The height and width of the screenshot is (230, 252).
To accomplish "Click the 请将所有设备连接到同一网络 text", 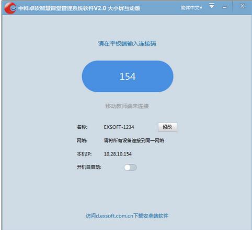I will pos(134,140).
